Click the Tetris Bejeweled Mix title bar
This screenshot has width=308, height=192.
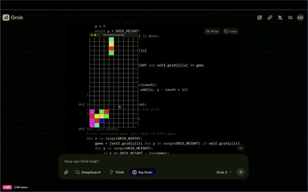coord(114,35)
